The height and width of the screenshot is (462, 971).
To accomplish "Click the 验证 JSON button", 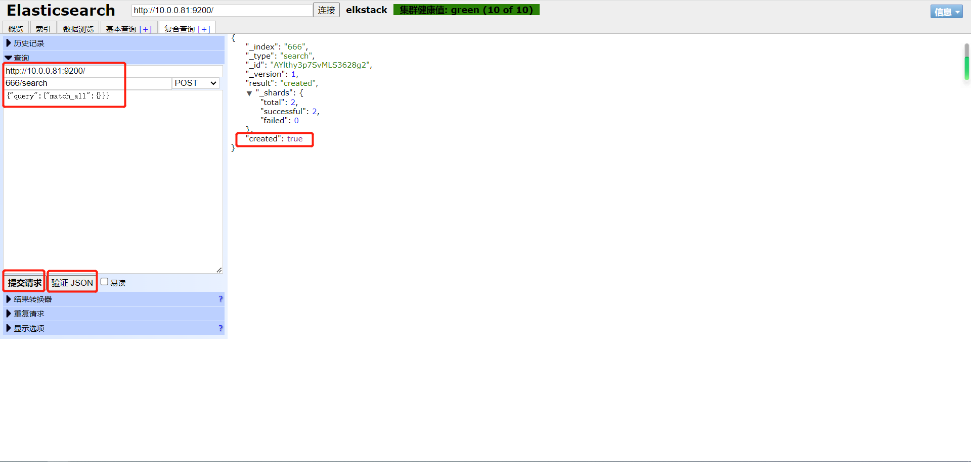I will [72, 283].
